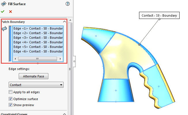Collapse the Constraint Curves section

64,114
